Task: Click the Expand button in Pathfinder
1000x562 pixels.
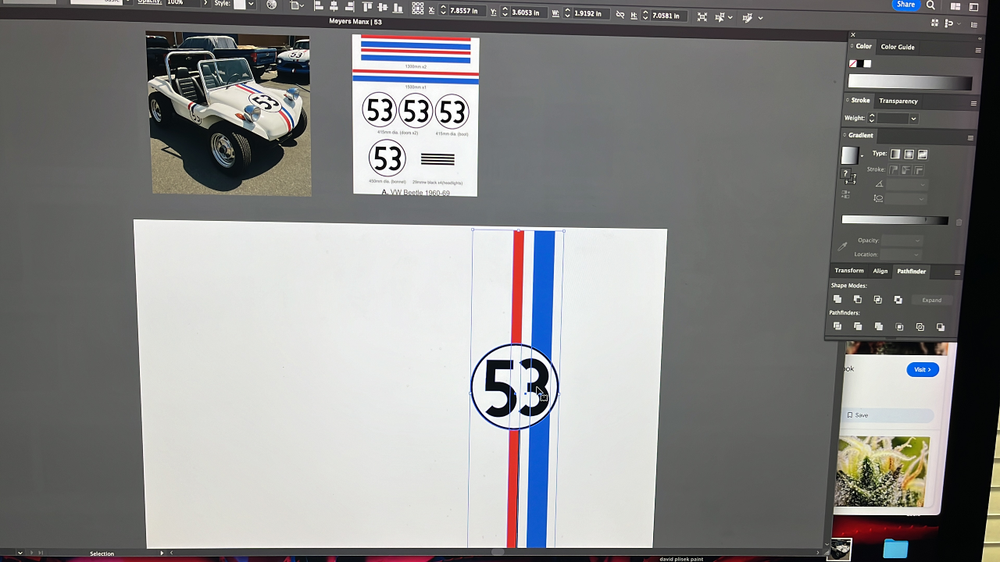Action: point(931,300)
